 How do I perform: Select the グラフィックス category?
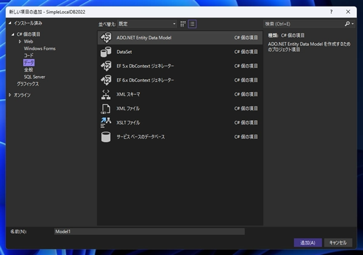point(28,84)
